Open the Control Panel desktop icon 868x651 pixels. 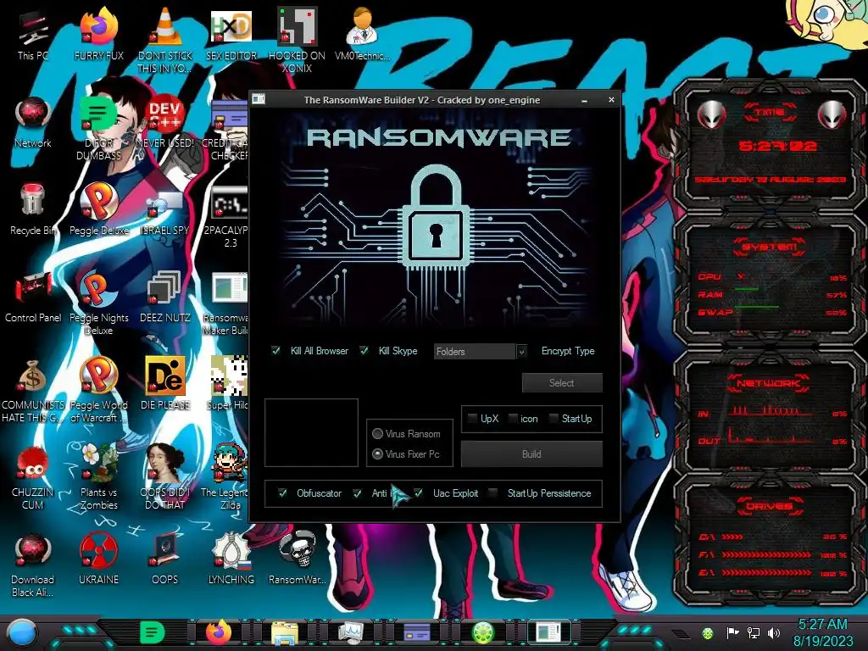click(x=33, y=298)
